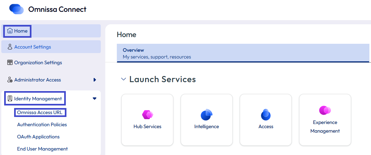Click the Home house icon in sidebar
The image size is (371, 155).
(10, 31)
